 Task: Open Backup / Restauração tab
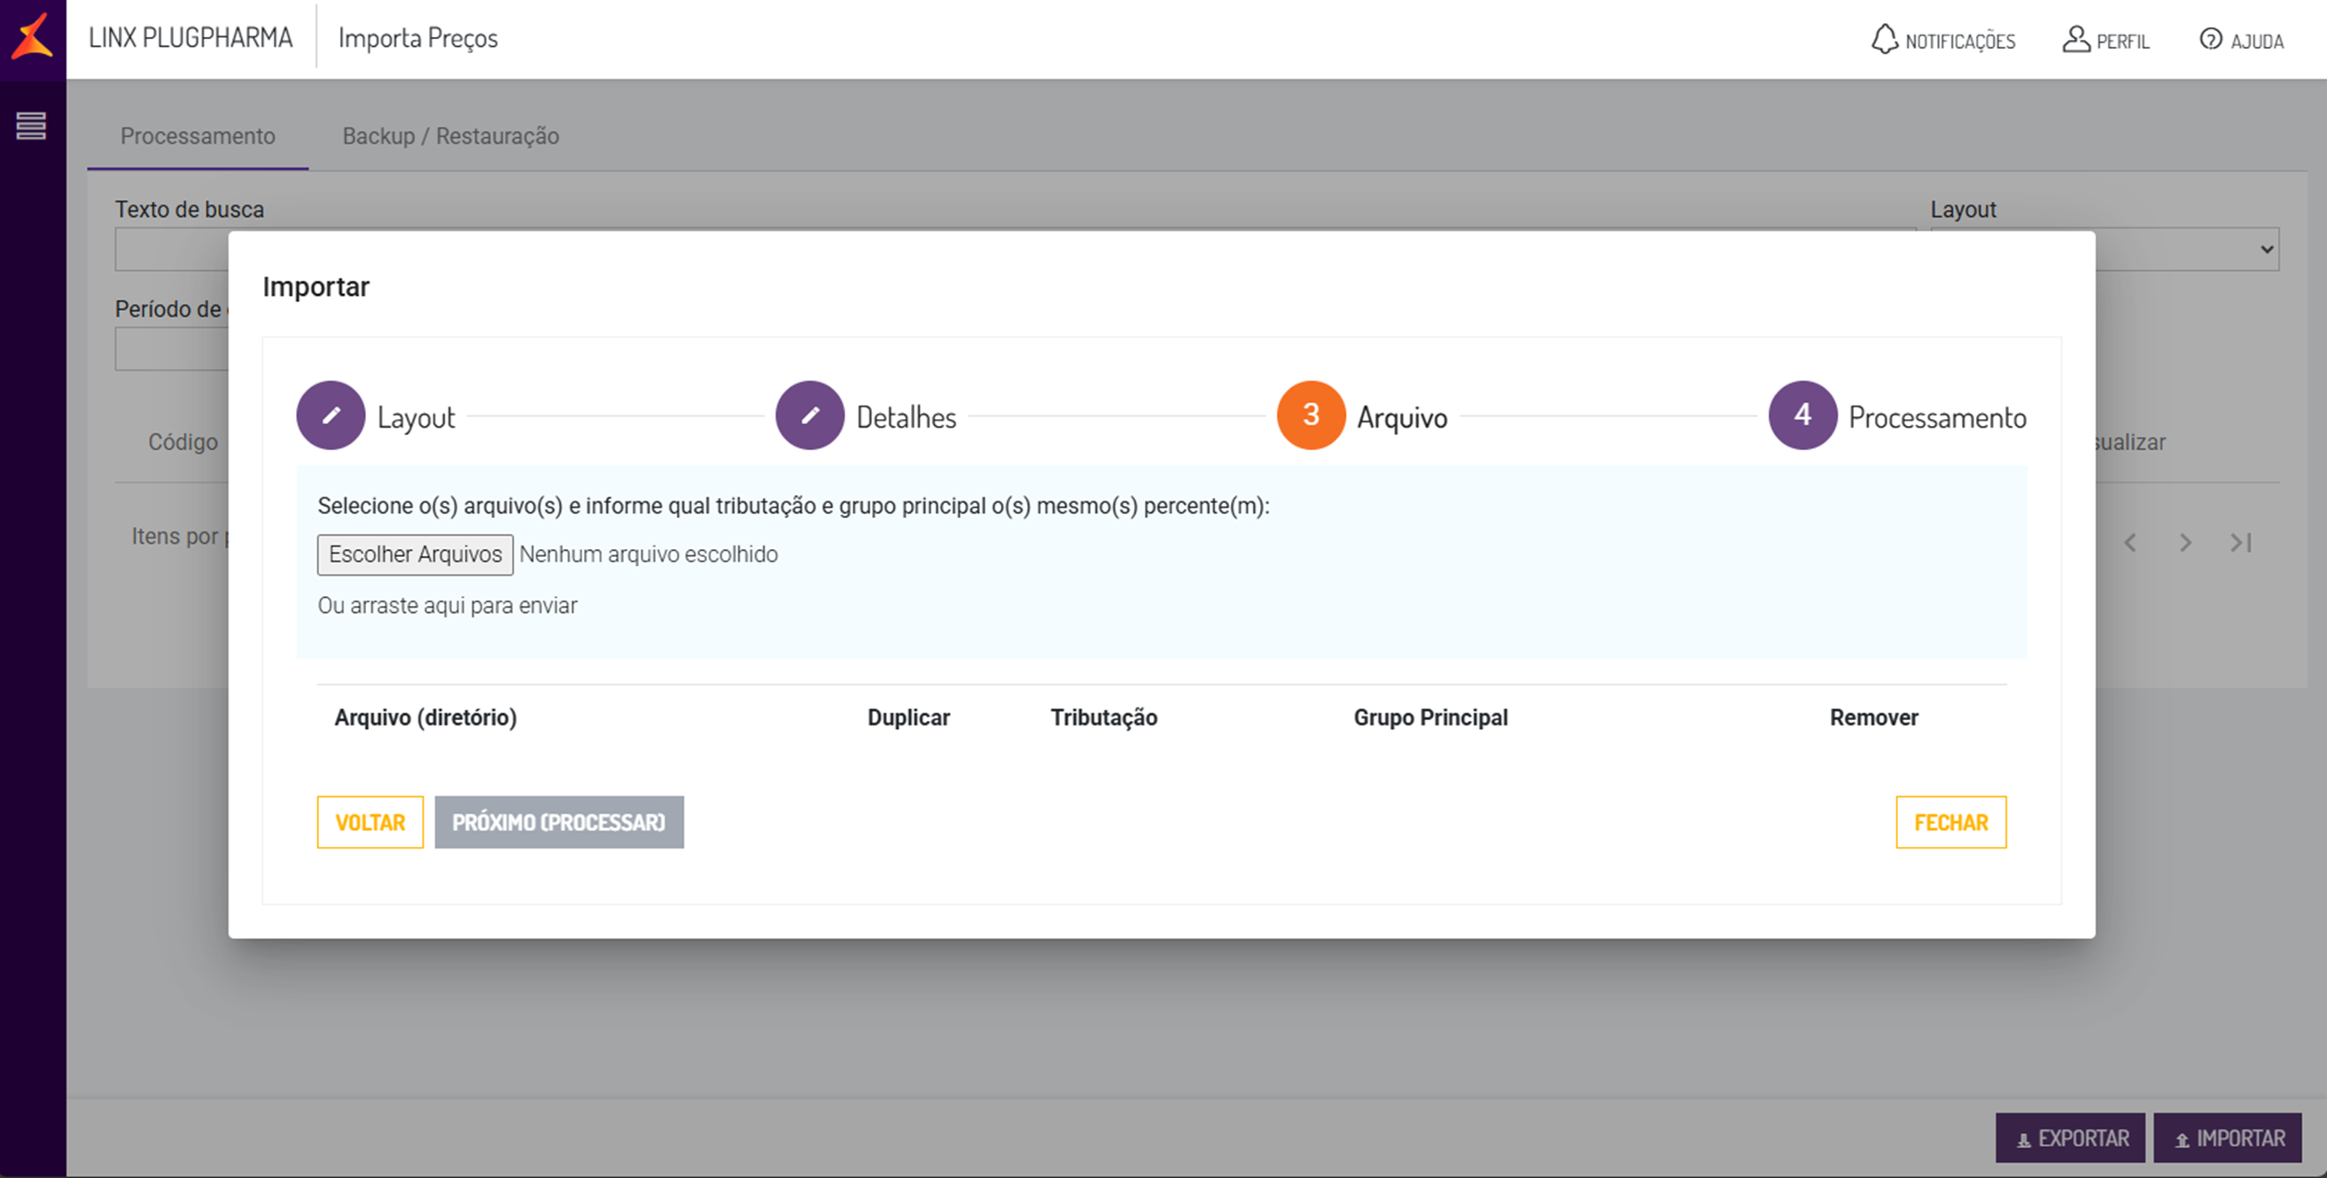point(450,136)
